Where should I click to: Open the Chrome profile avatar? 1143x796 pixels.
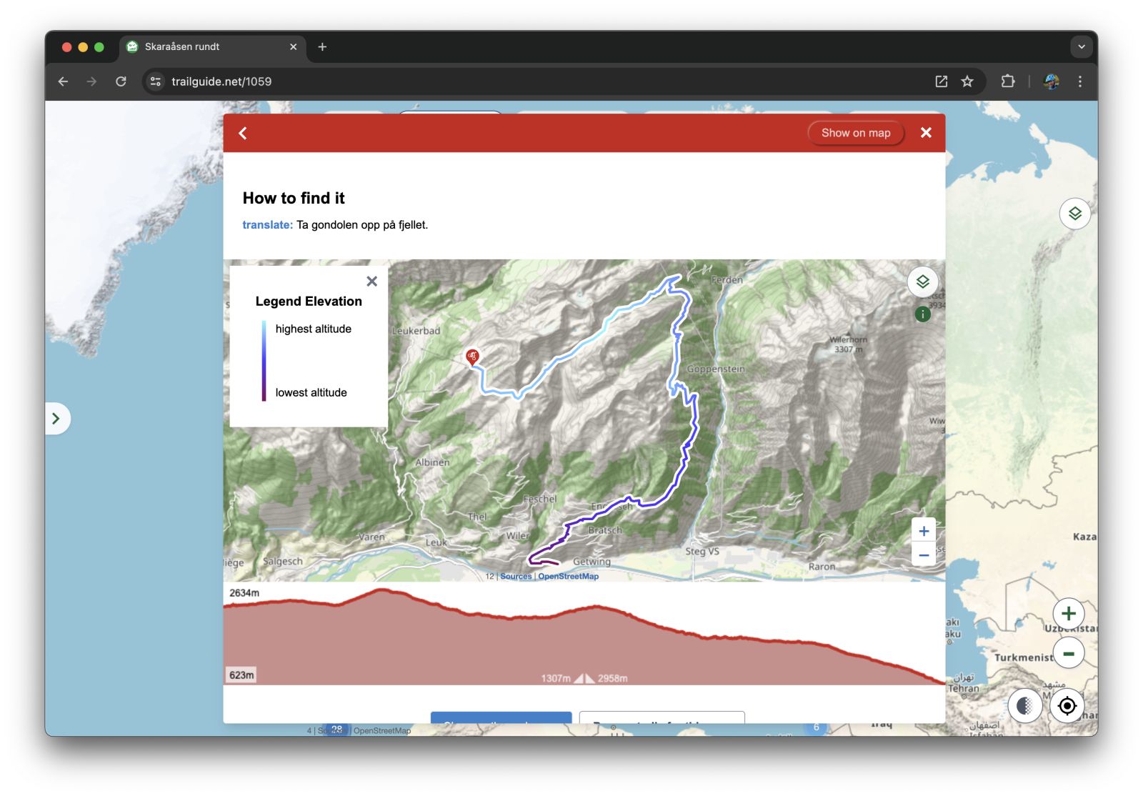(1051, 81)
